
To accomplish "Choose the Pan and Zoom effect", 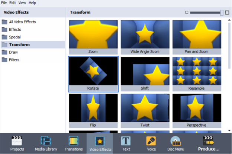I will pos(197,37).
